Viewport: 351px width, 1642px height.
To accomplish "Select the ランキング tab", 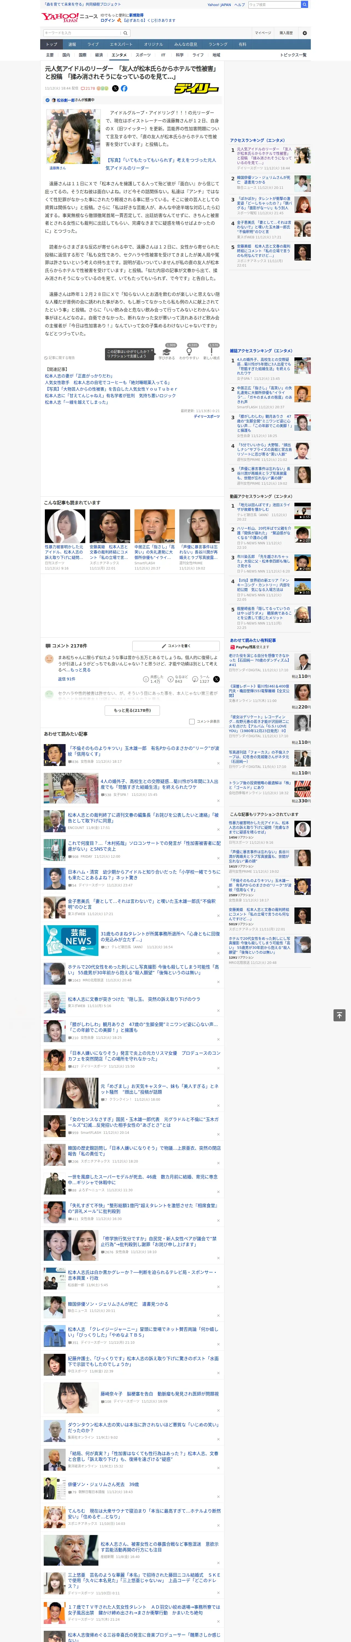I will (x=218, y=45).
